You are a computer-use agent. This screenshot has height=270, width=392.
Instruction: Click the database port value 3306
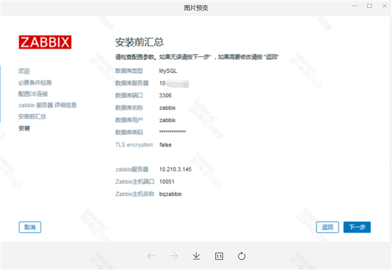165,96
